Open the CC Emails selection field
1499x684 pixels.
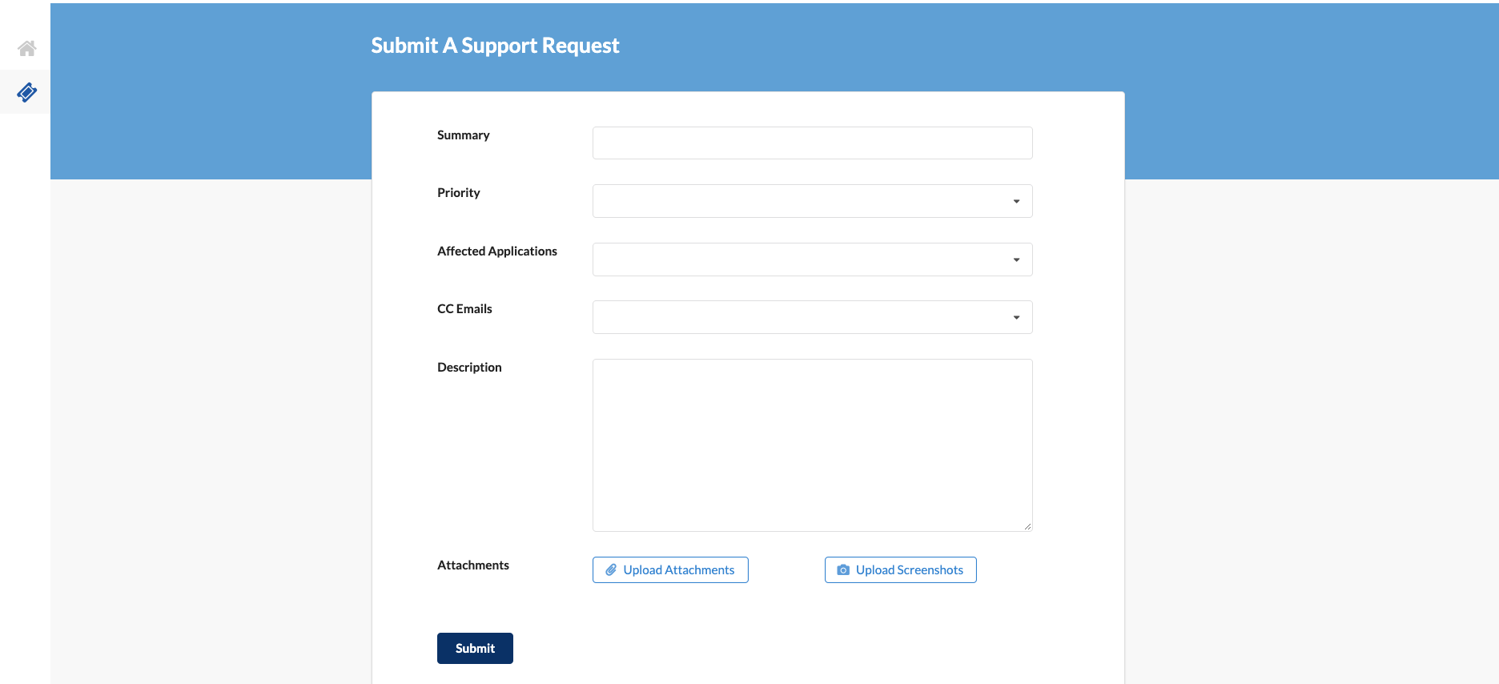tap(801, 317)
